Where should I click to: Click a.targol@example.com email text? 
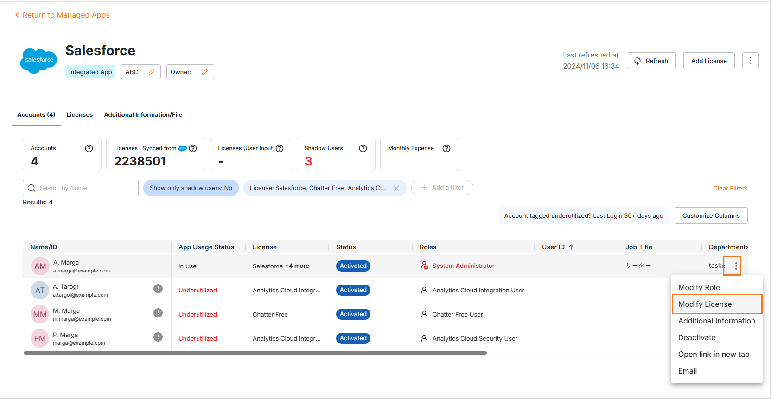coord(80,295)
